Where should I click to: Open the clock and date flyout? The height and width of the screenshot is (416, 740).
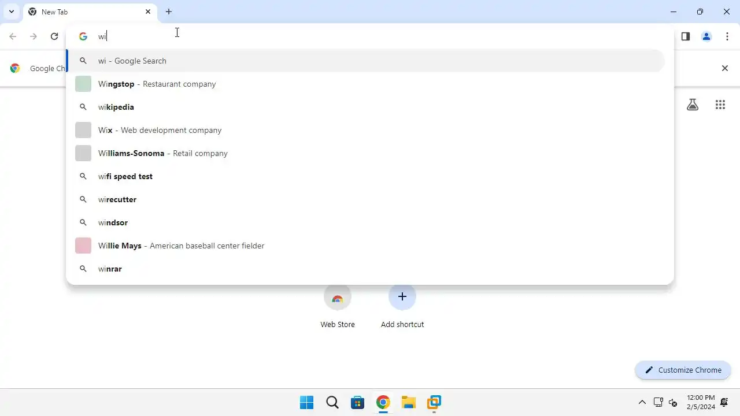[x=701, y=402]
